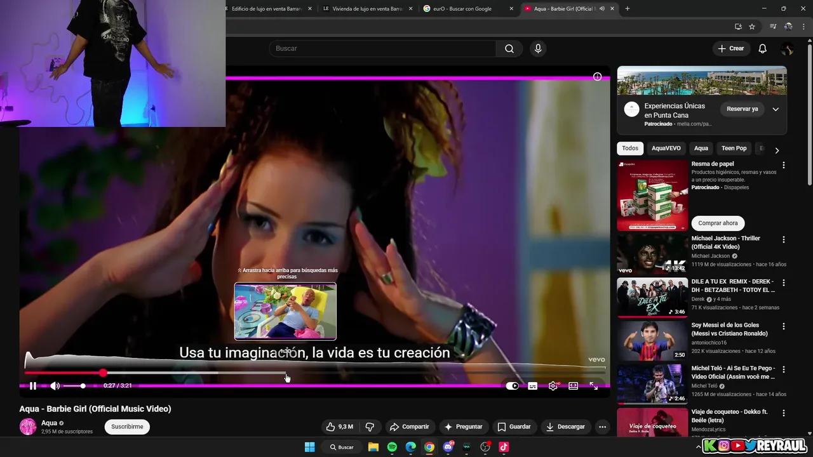Open options for Resma de papel ad
The image size is (813, 457).
click(x=783, y=165)
